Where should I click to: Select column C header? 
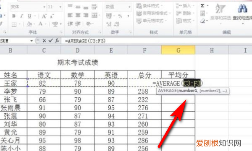(44, 50)
